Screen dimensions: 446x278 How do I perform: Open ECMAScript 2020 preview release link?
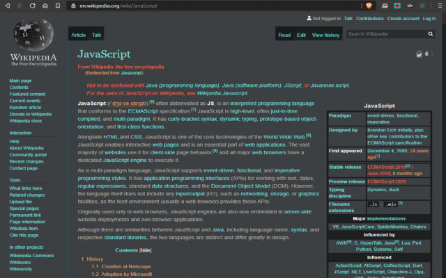(387, 181)
